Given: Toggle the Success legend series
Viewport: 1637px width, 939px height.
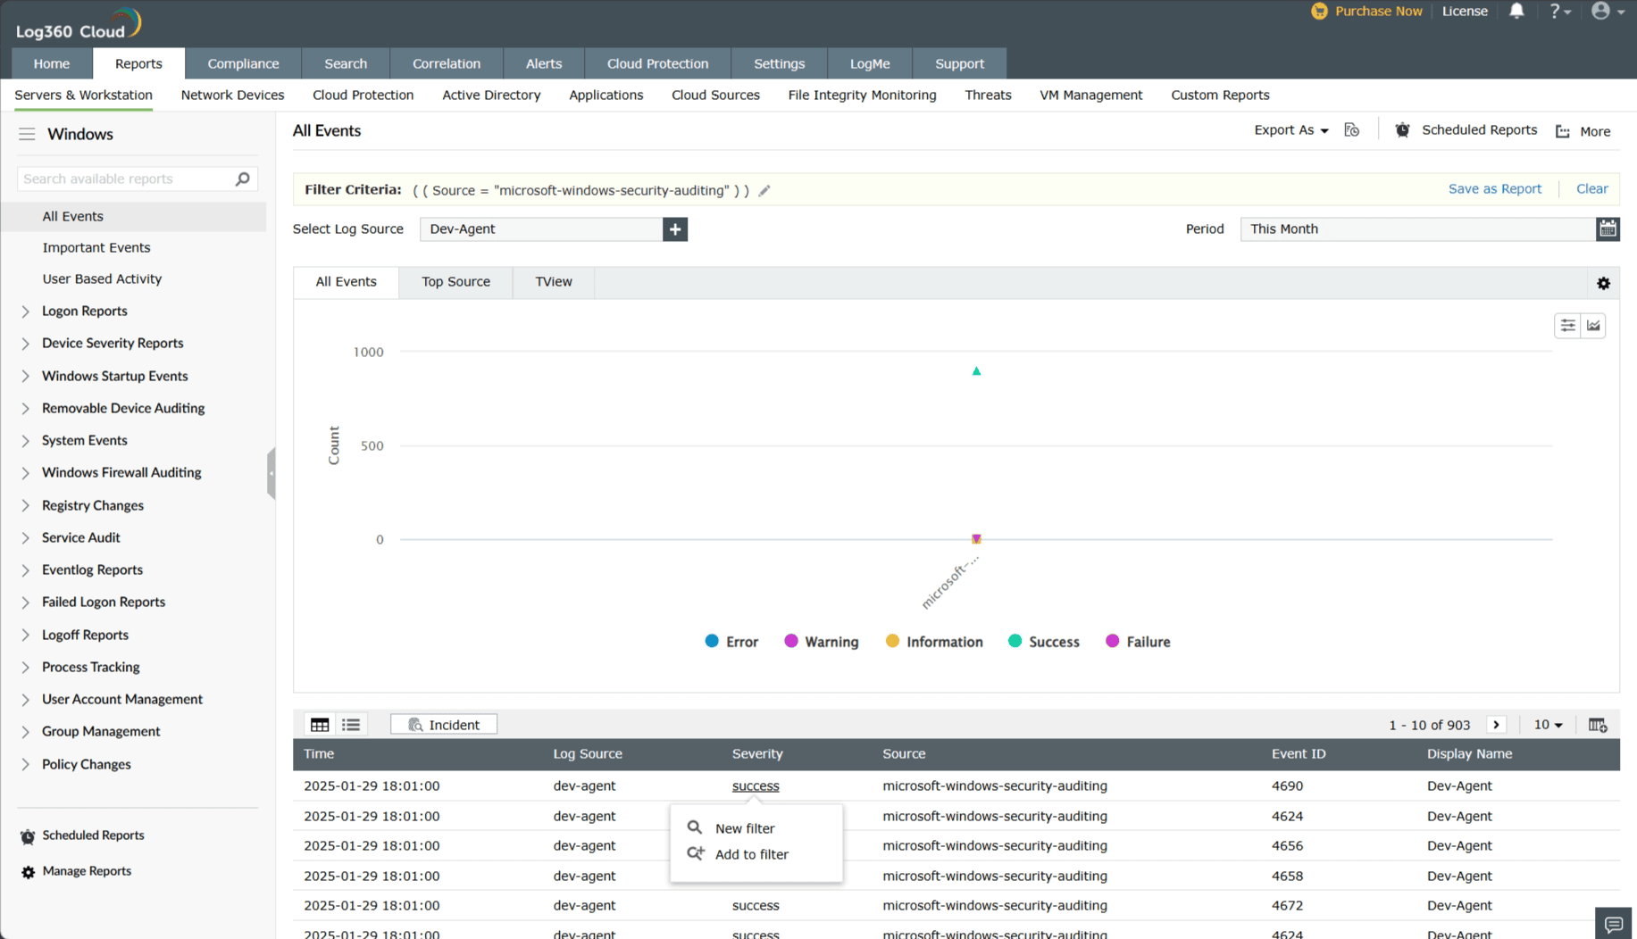Looking at the screenshot, I should [1043, 642].
